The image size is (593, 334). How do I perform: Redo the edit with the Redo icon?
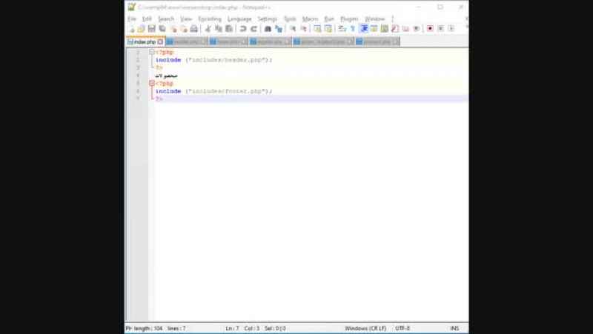254,29
